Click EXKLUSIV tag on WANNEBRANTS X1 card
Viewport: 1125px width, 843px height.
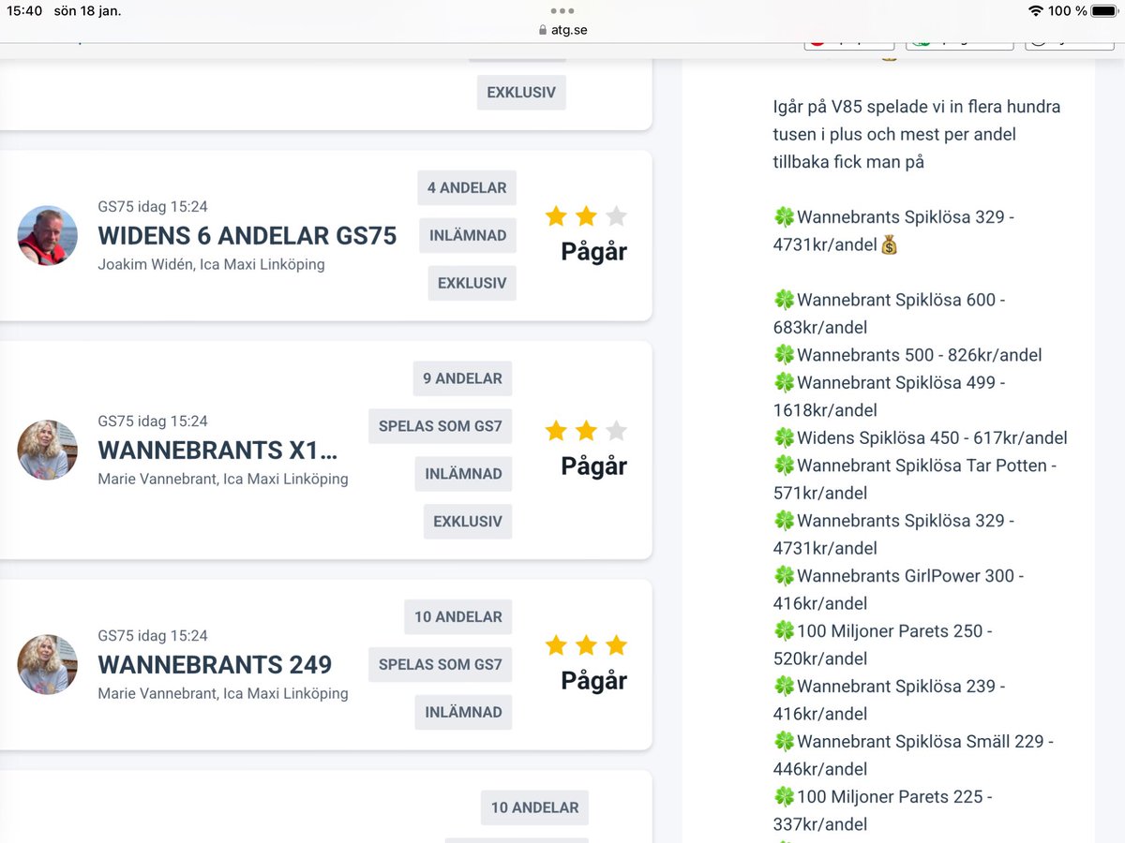click(468, 522)
